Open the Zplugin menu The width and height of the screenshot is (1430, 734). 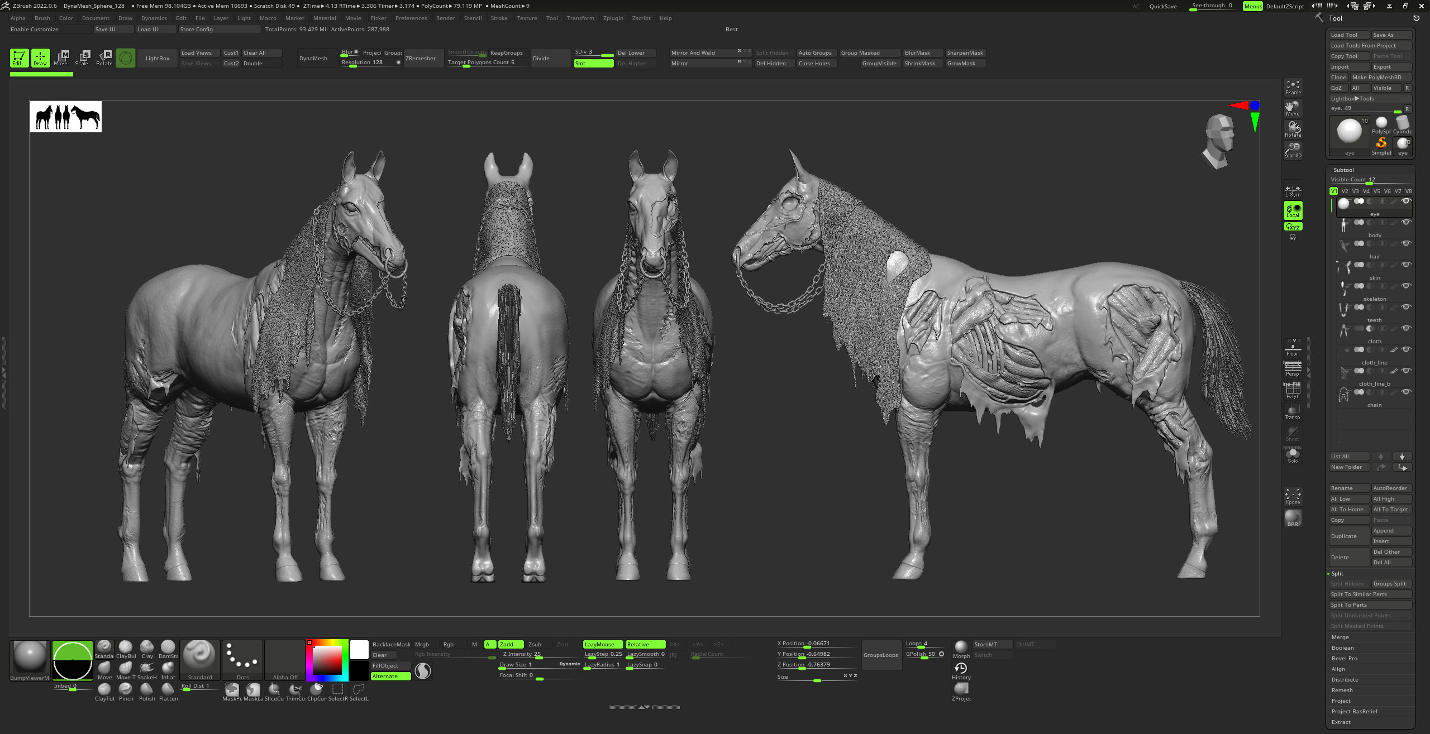tap(613, 18)
